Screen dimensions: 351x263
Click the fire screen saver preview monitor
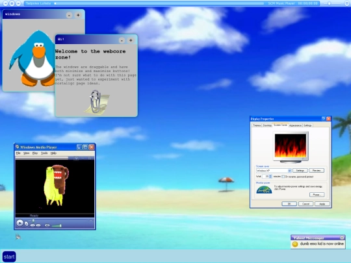point(291,147)
